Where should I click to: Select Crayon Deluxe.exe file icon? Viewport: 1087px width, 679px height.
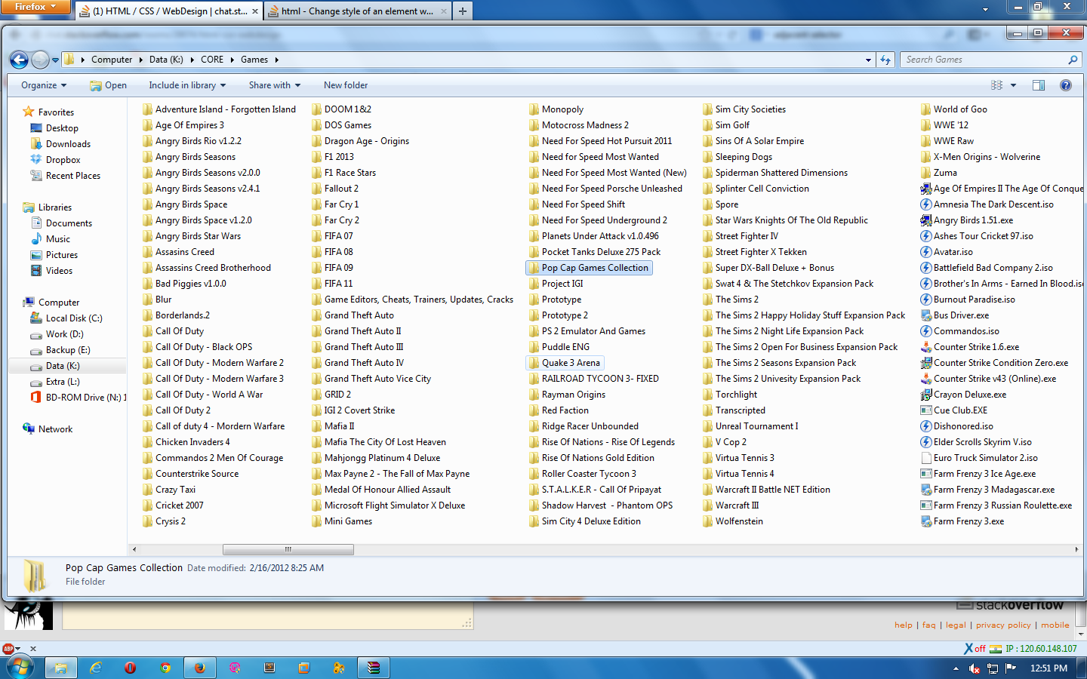[926, 395]
